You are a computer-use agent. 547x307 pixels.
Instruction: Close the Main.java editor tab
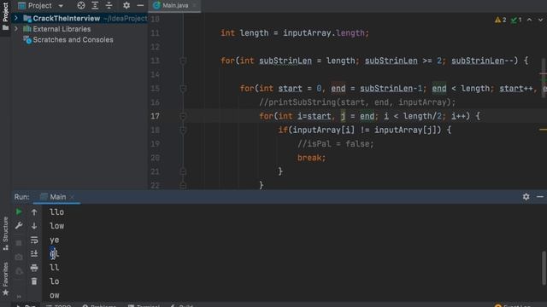[x=194, y=6]
